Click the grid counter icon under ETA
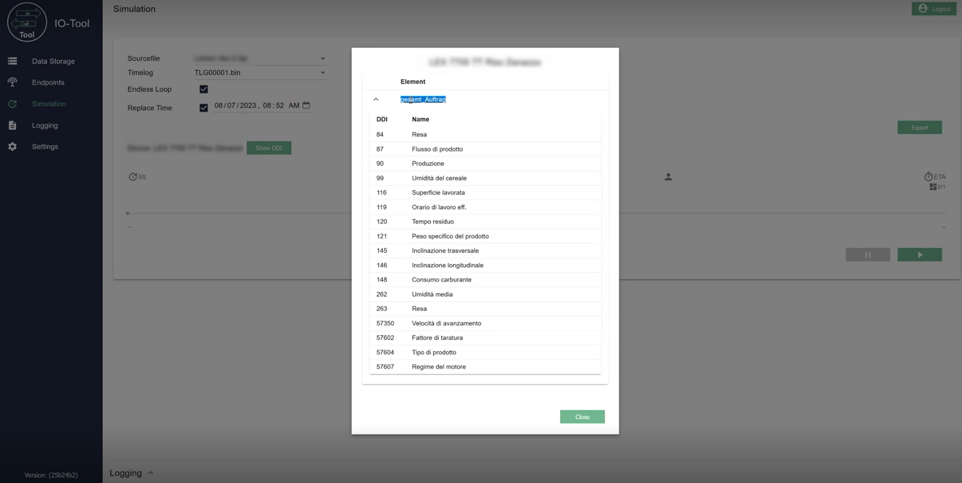Image resolution: width=962 pixels, height=483 pixels. (x=932, y=187)
